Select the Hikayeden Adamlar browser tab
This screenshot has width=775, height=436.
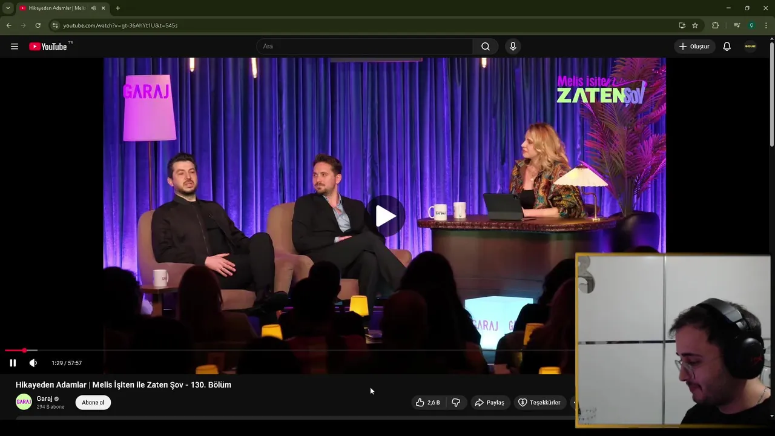coord(63,8)
